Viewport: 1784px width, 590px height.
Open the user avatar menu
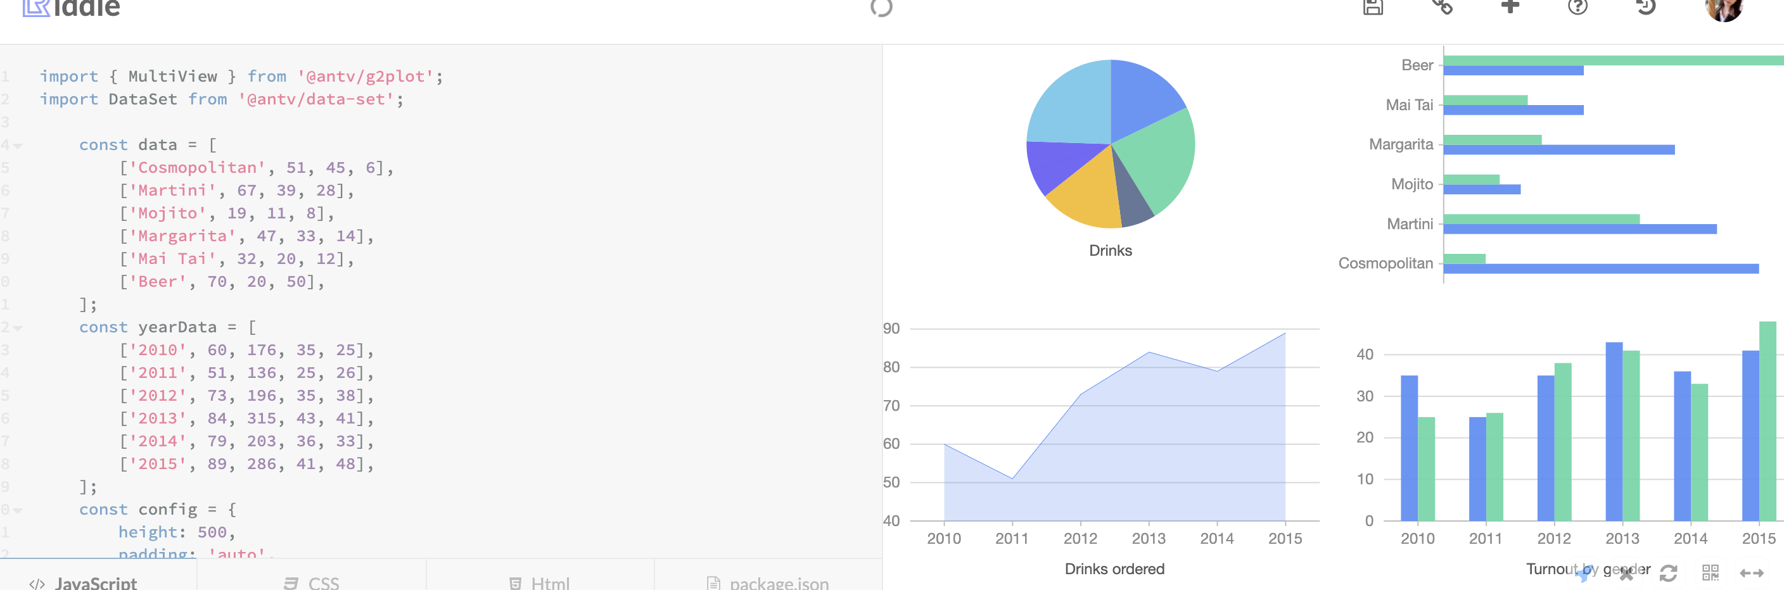(x=1723, y=9)
